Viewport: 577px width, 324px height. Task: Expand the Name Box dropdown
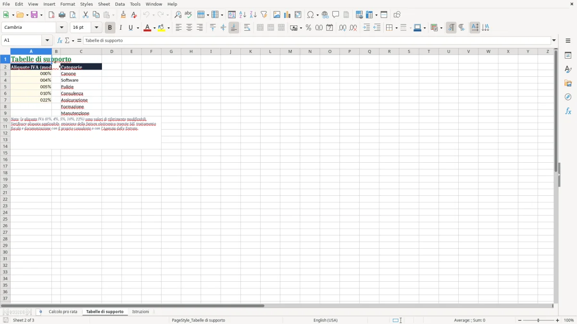click(47, 41)
